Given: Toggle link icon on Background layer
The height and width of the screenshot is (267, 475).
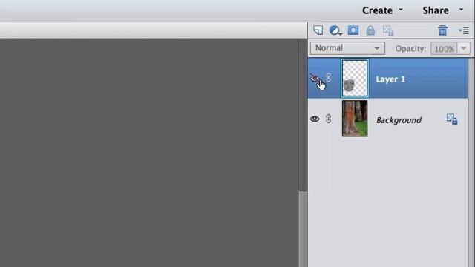Looking at the screenshot, I should [328, 119].
